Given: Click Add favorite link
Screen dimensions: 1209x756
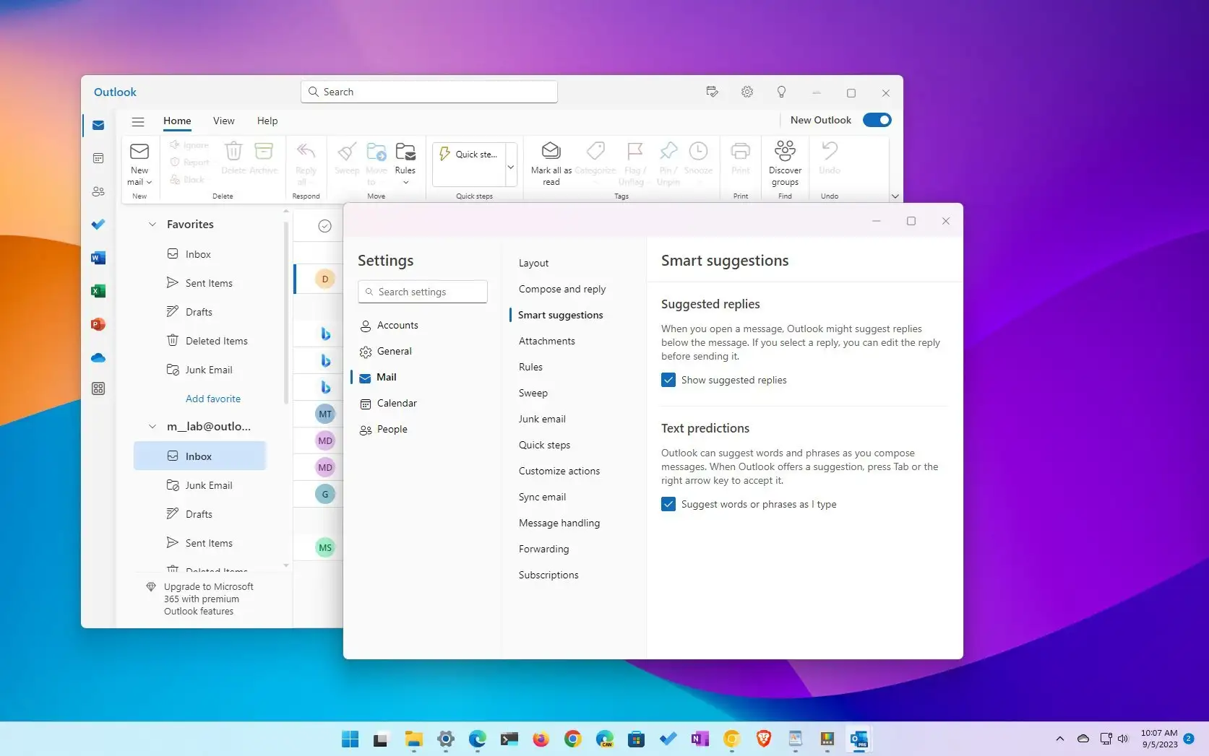Looking at the screenshot, I should [x=213, y=398].
